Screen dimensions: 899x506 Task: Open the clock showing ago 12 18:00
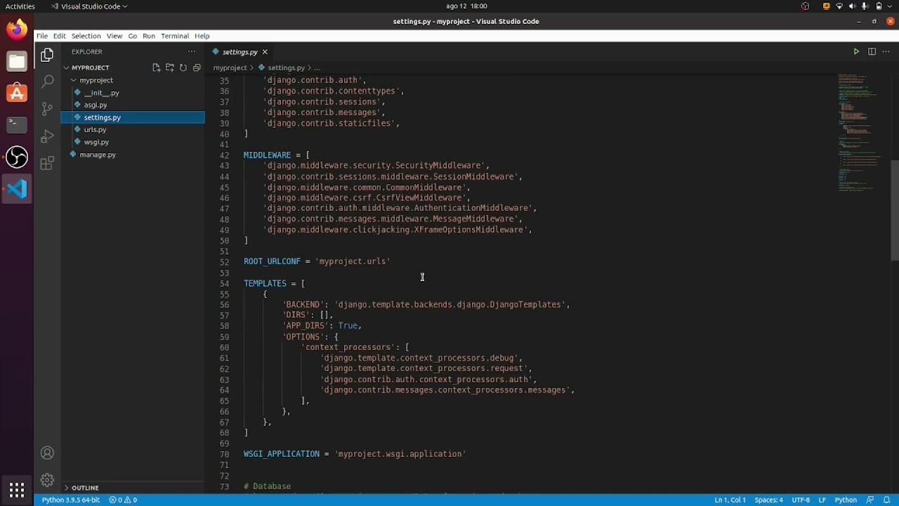pos(466,6)
